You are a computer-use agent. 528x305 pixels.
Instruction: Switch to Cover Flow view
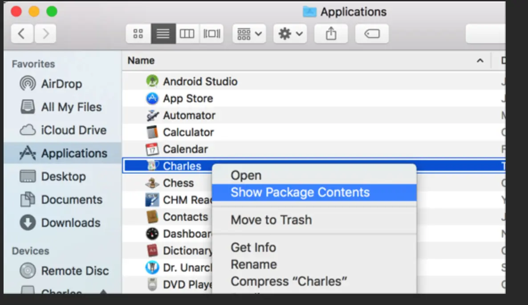(x=212, y=33)
